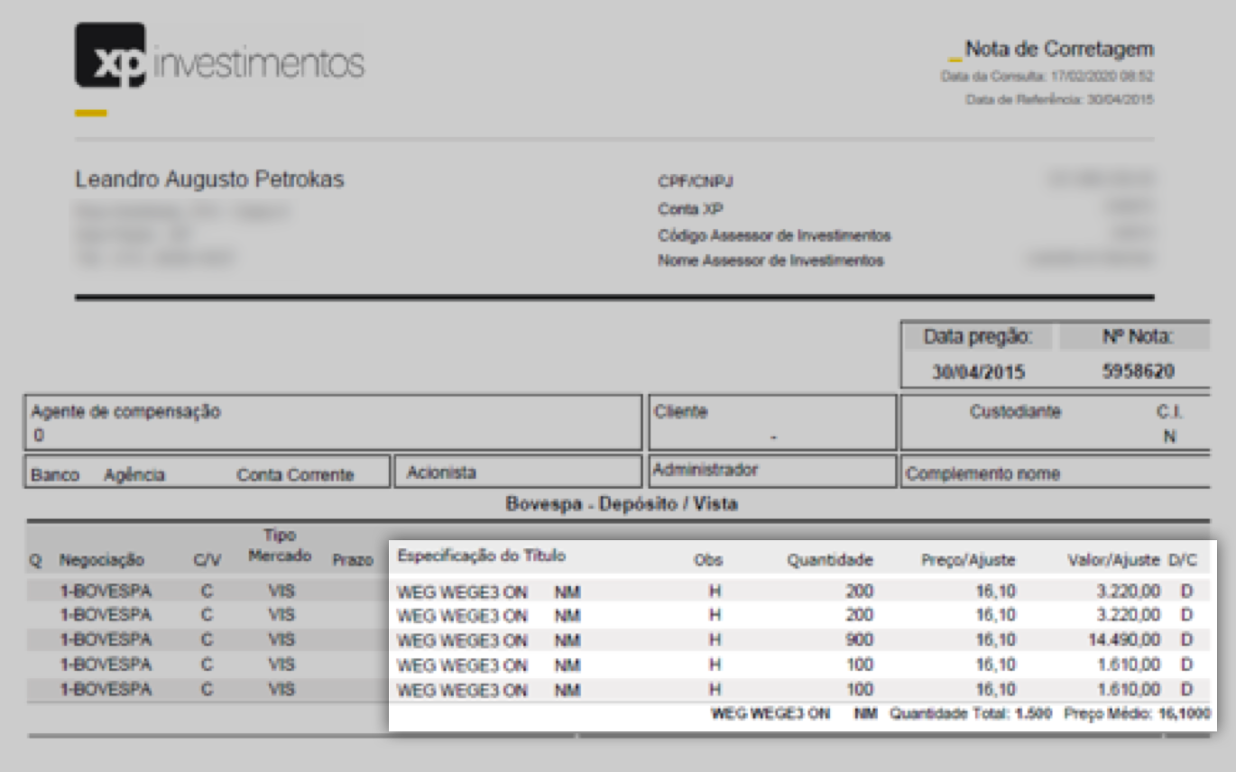Click the Preço Médio 16,1000 summary

tap(1137, 713)
